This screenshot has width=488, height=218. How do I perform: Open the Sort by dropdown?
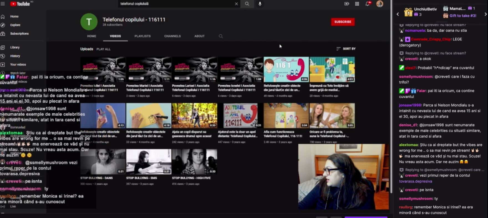346,49
